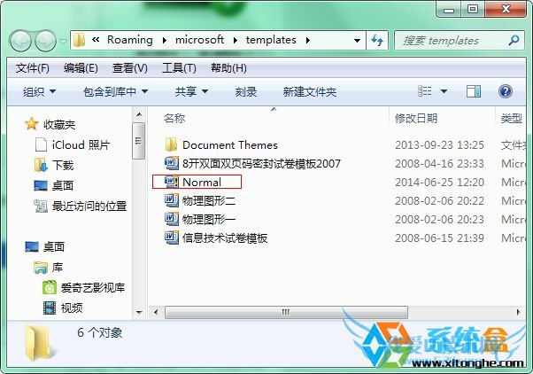Click the 刻录 button

tap(246, 91)
